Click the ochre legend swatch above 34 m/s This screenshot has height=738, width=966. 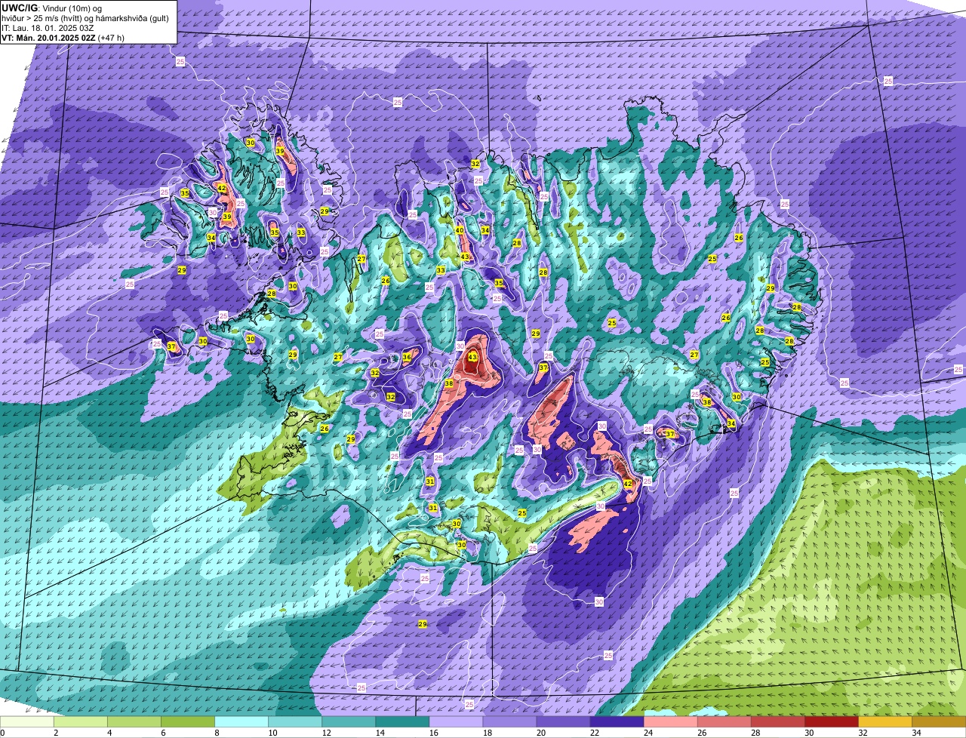939,722
